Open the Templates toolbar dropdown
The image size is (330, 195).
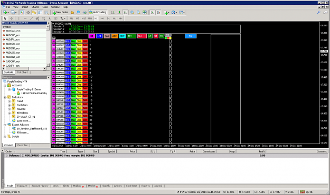pos(182,13)
